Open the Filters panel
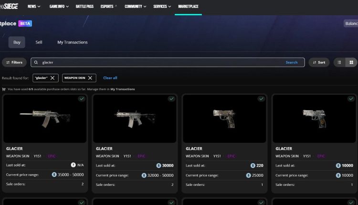Screen dimensions: 358x205 coord(14,62)
